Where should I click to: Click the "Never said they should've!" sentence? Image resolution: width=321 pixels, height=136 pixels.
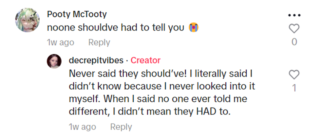pyautogui.click(x=123, y=74)
